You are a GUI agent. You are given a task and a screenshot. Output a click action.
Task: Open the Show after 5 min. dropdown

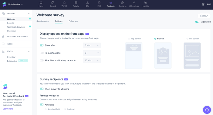[92, 45]
